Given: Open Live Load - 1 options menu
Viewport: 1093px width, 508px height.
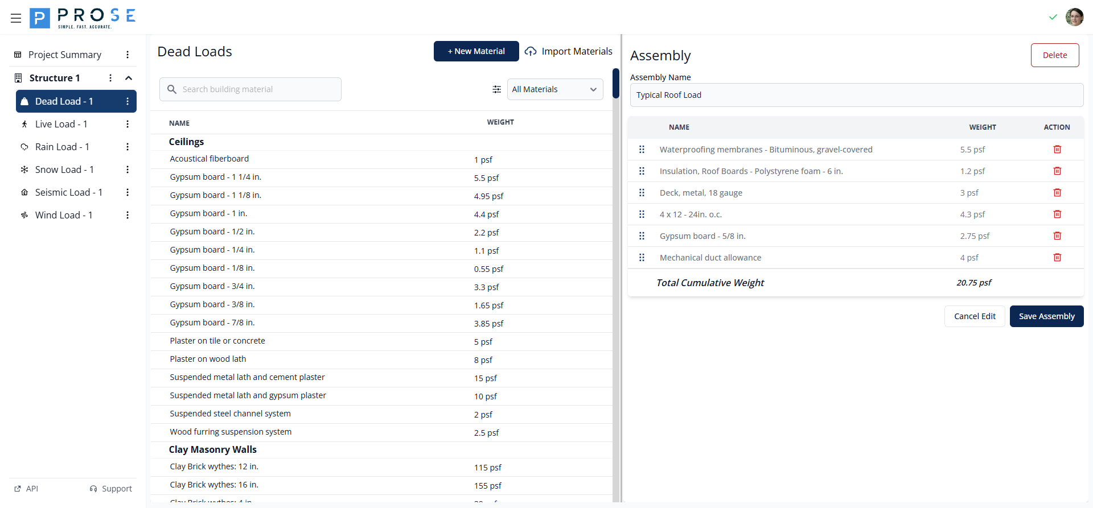Looking at the screenshot, I should point(128,124).
